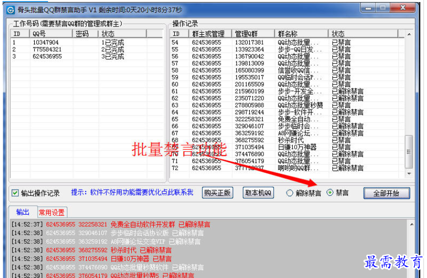427x278 pixels.
Task: Switch to the 常用设置 tab
Action: (x=52, y=212)
